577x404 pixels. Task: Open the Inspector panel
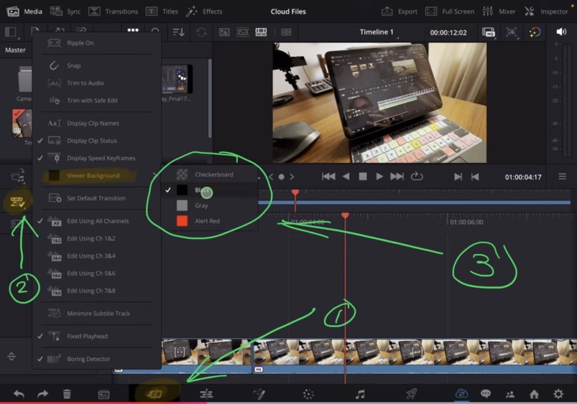[x=553, y=11]
